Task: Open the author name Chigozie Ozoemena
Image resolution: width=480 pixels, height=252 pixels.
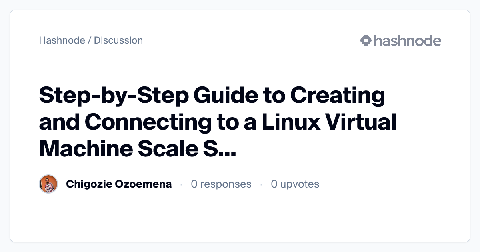Action: pyautogui.click(x=119, y=184)
